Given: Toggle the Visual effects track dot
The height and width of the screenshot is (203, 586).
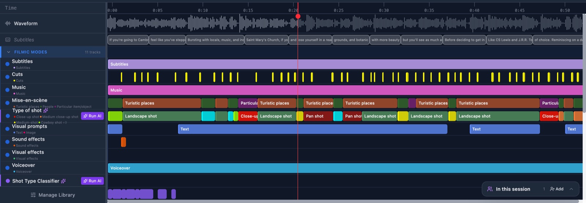Looking at the screenshot, I should 7,155.
